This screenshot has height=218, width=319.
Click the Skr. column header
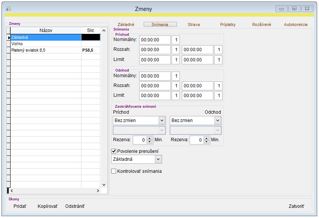pyautogui.click(x=91, y=30)
